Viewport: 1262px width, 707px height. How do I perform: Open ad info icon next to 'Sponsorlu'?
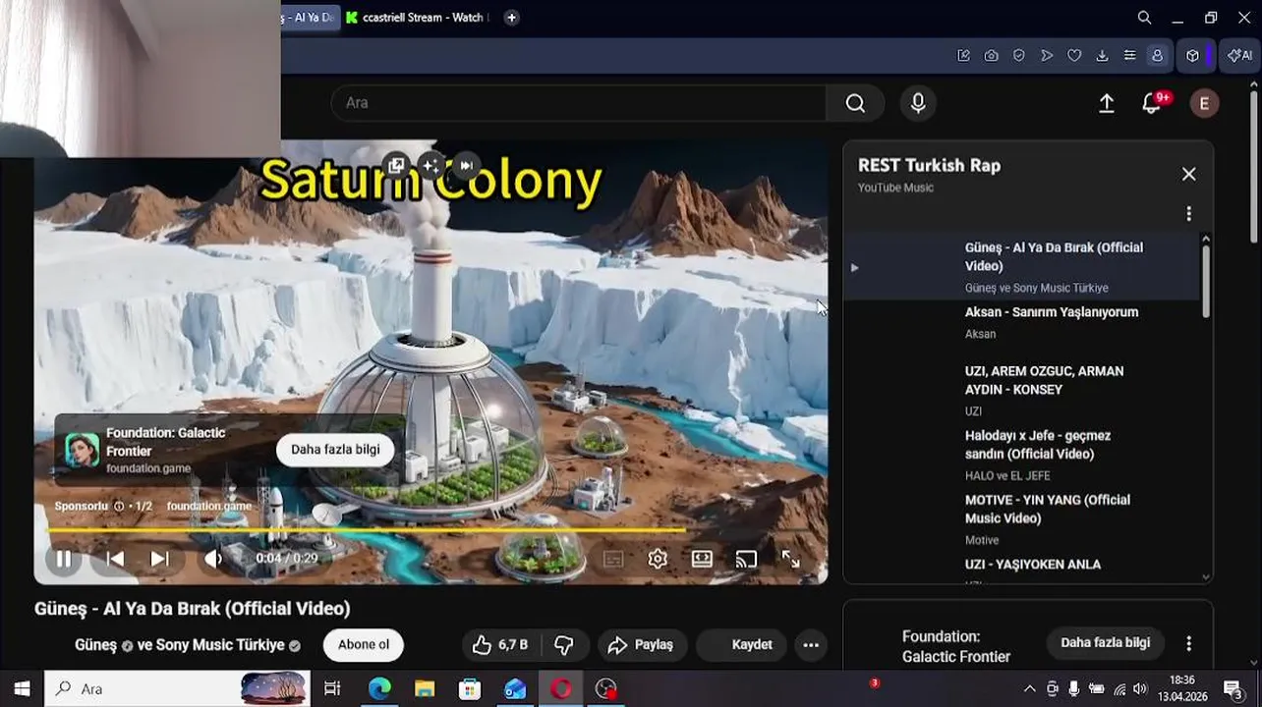119,506
